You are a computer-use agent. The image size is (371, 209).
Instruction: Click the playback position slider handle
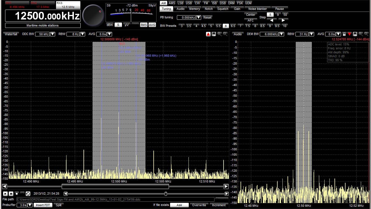pos(166,194)
